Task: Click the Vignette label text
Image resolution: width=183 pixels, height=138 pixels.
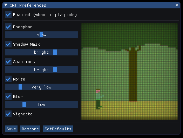Action: [23, 114]
